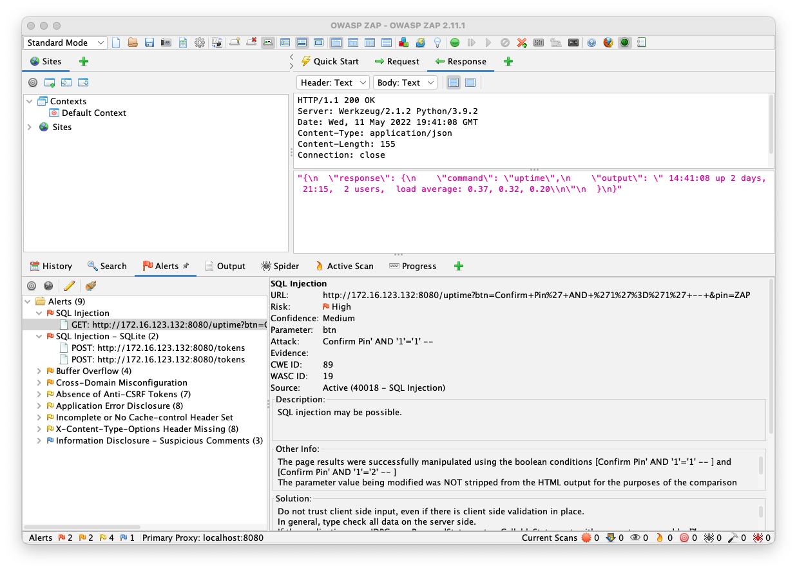The width and height of the screenshot is (797, 571).
Task: Expand the Buffer Overflow (4) alert node
Action: (x=40, y=371)
